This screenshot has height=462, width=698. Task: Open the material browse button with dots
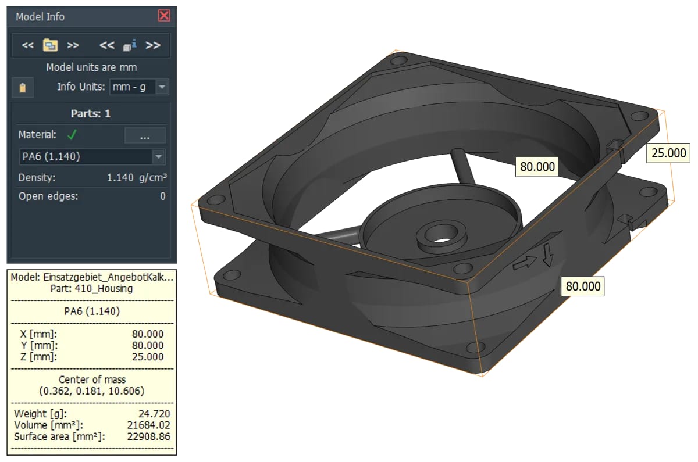[x=145, y=135]
